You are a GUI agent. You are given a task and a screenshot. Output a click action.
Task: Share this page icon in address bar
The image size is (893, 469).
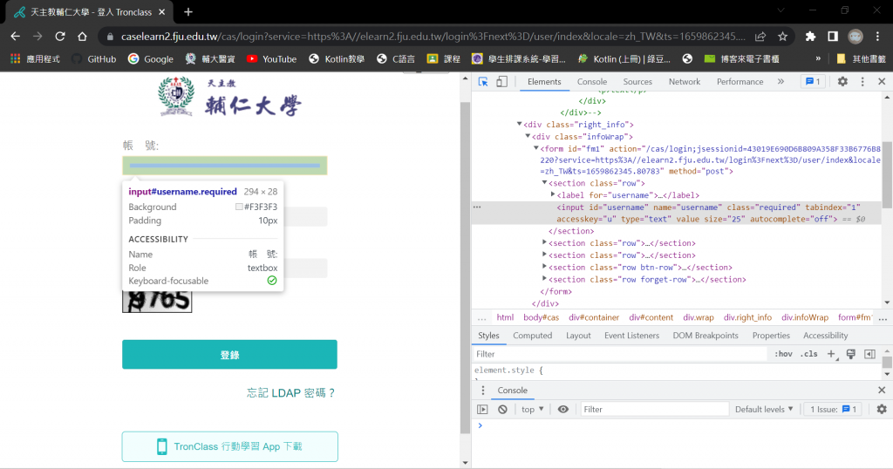[x=760, y=37]
